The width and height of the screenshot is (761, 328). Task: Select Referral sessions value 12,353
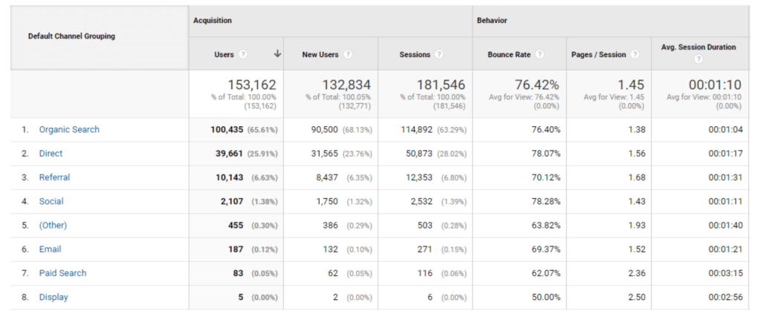(419, 177)
